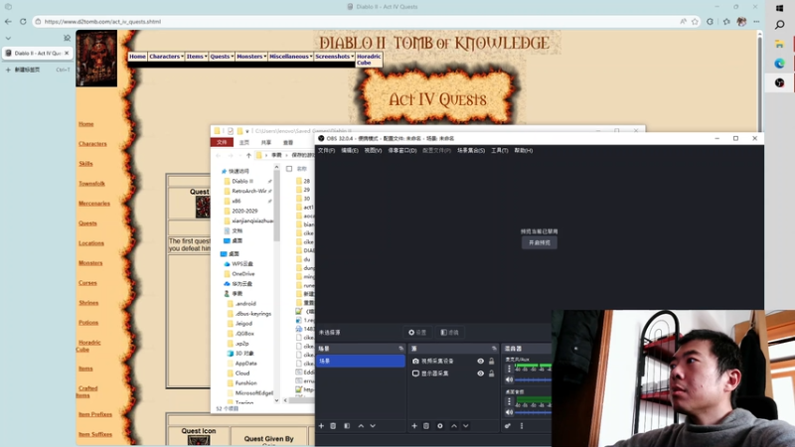Click Home button in site nav bar
Viewport: 795px width, 447px height.
[x=137, y=57]
